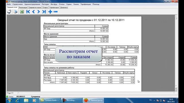Open the Windows Start menu
This screenshot has width=184, height=103.
point(9,100)
